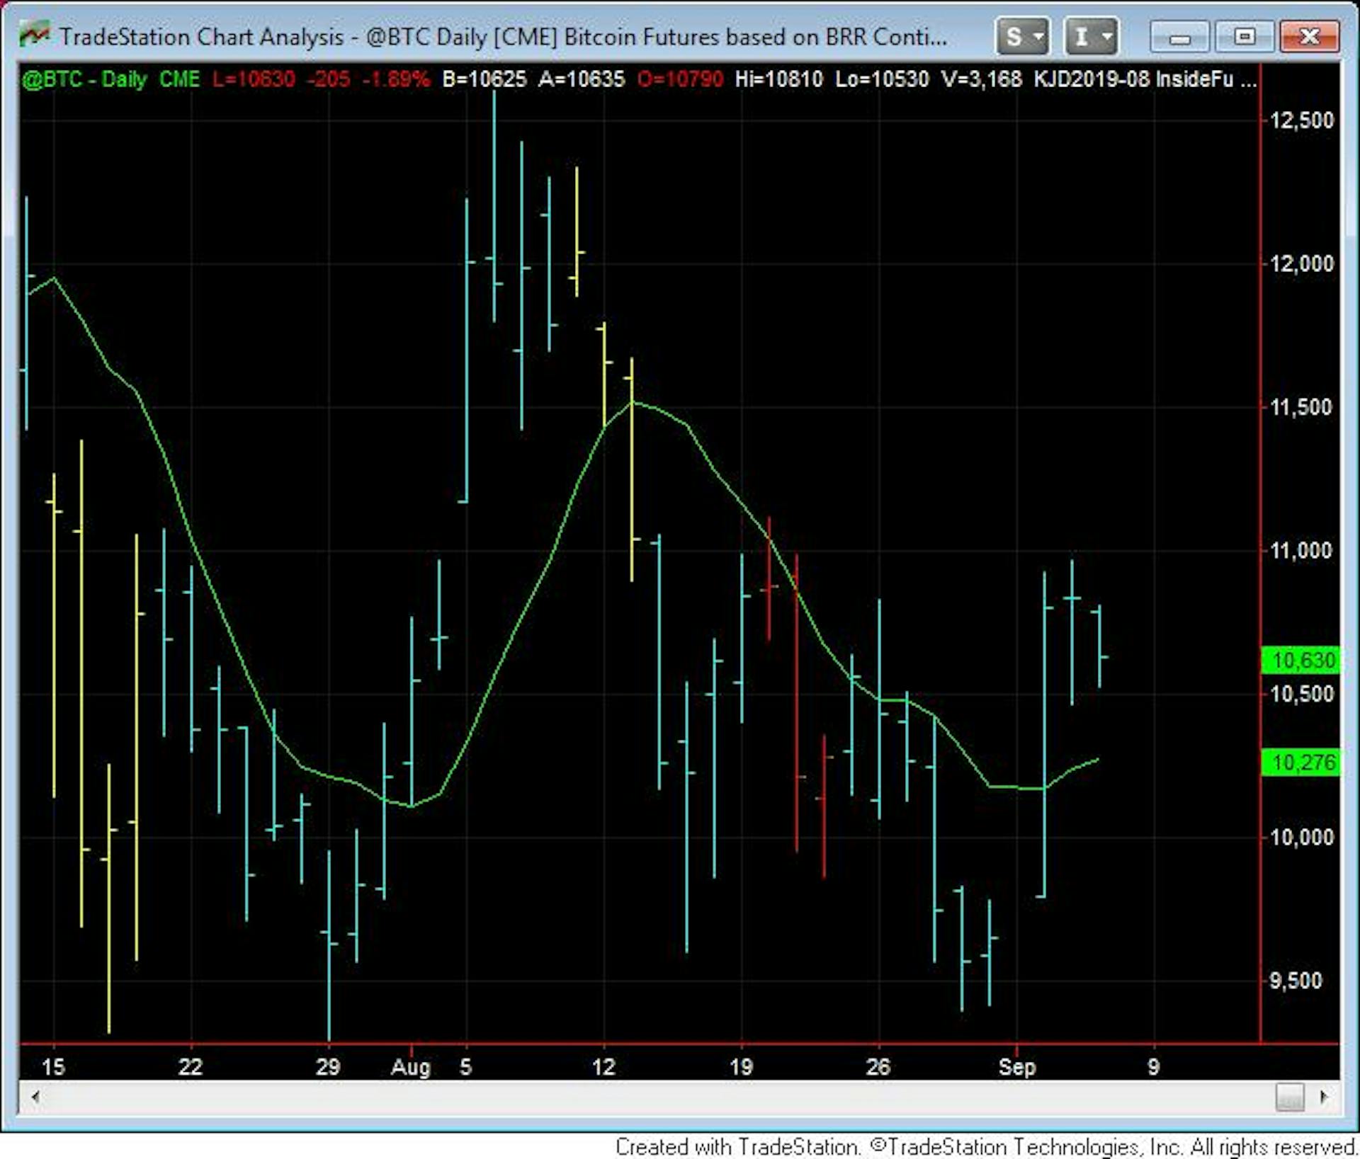Screen dimensions: 1360x1159
Task: Click the scroll-left arrow of the chart scrollbar
Action: [x=35, y=1097]
